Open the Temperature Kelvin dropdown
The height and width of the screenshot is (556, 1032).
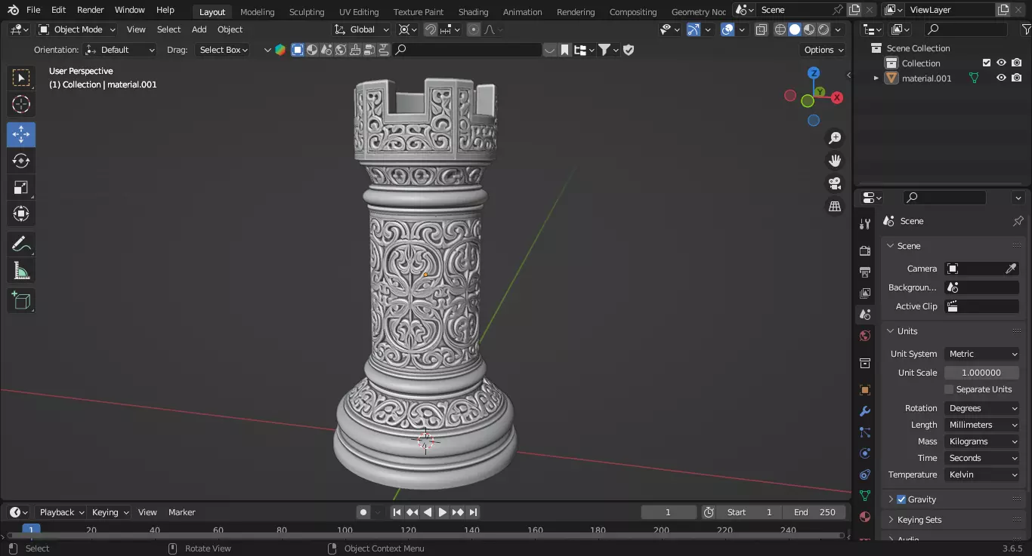coord(981,475)
